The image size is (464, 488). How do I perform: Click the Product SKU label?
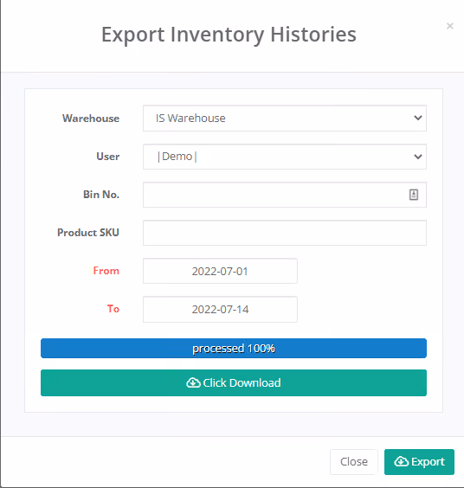point(88,233)
